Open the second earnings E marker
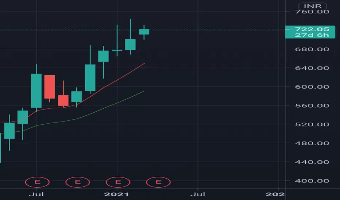340x200 pixels. click(78, 182)
